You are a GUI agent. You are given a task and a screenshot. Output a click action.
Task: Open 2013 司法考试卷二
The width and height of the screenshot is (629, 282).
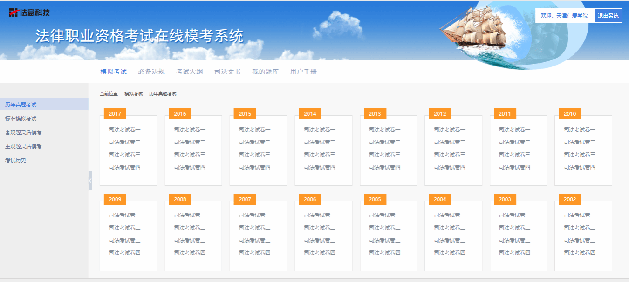[385, 142]
